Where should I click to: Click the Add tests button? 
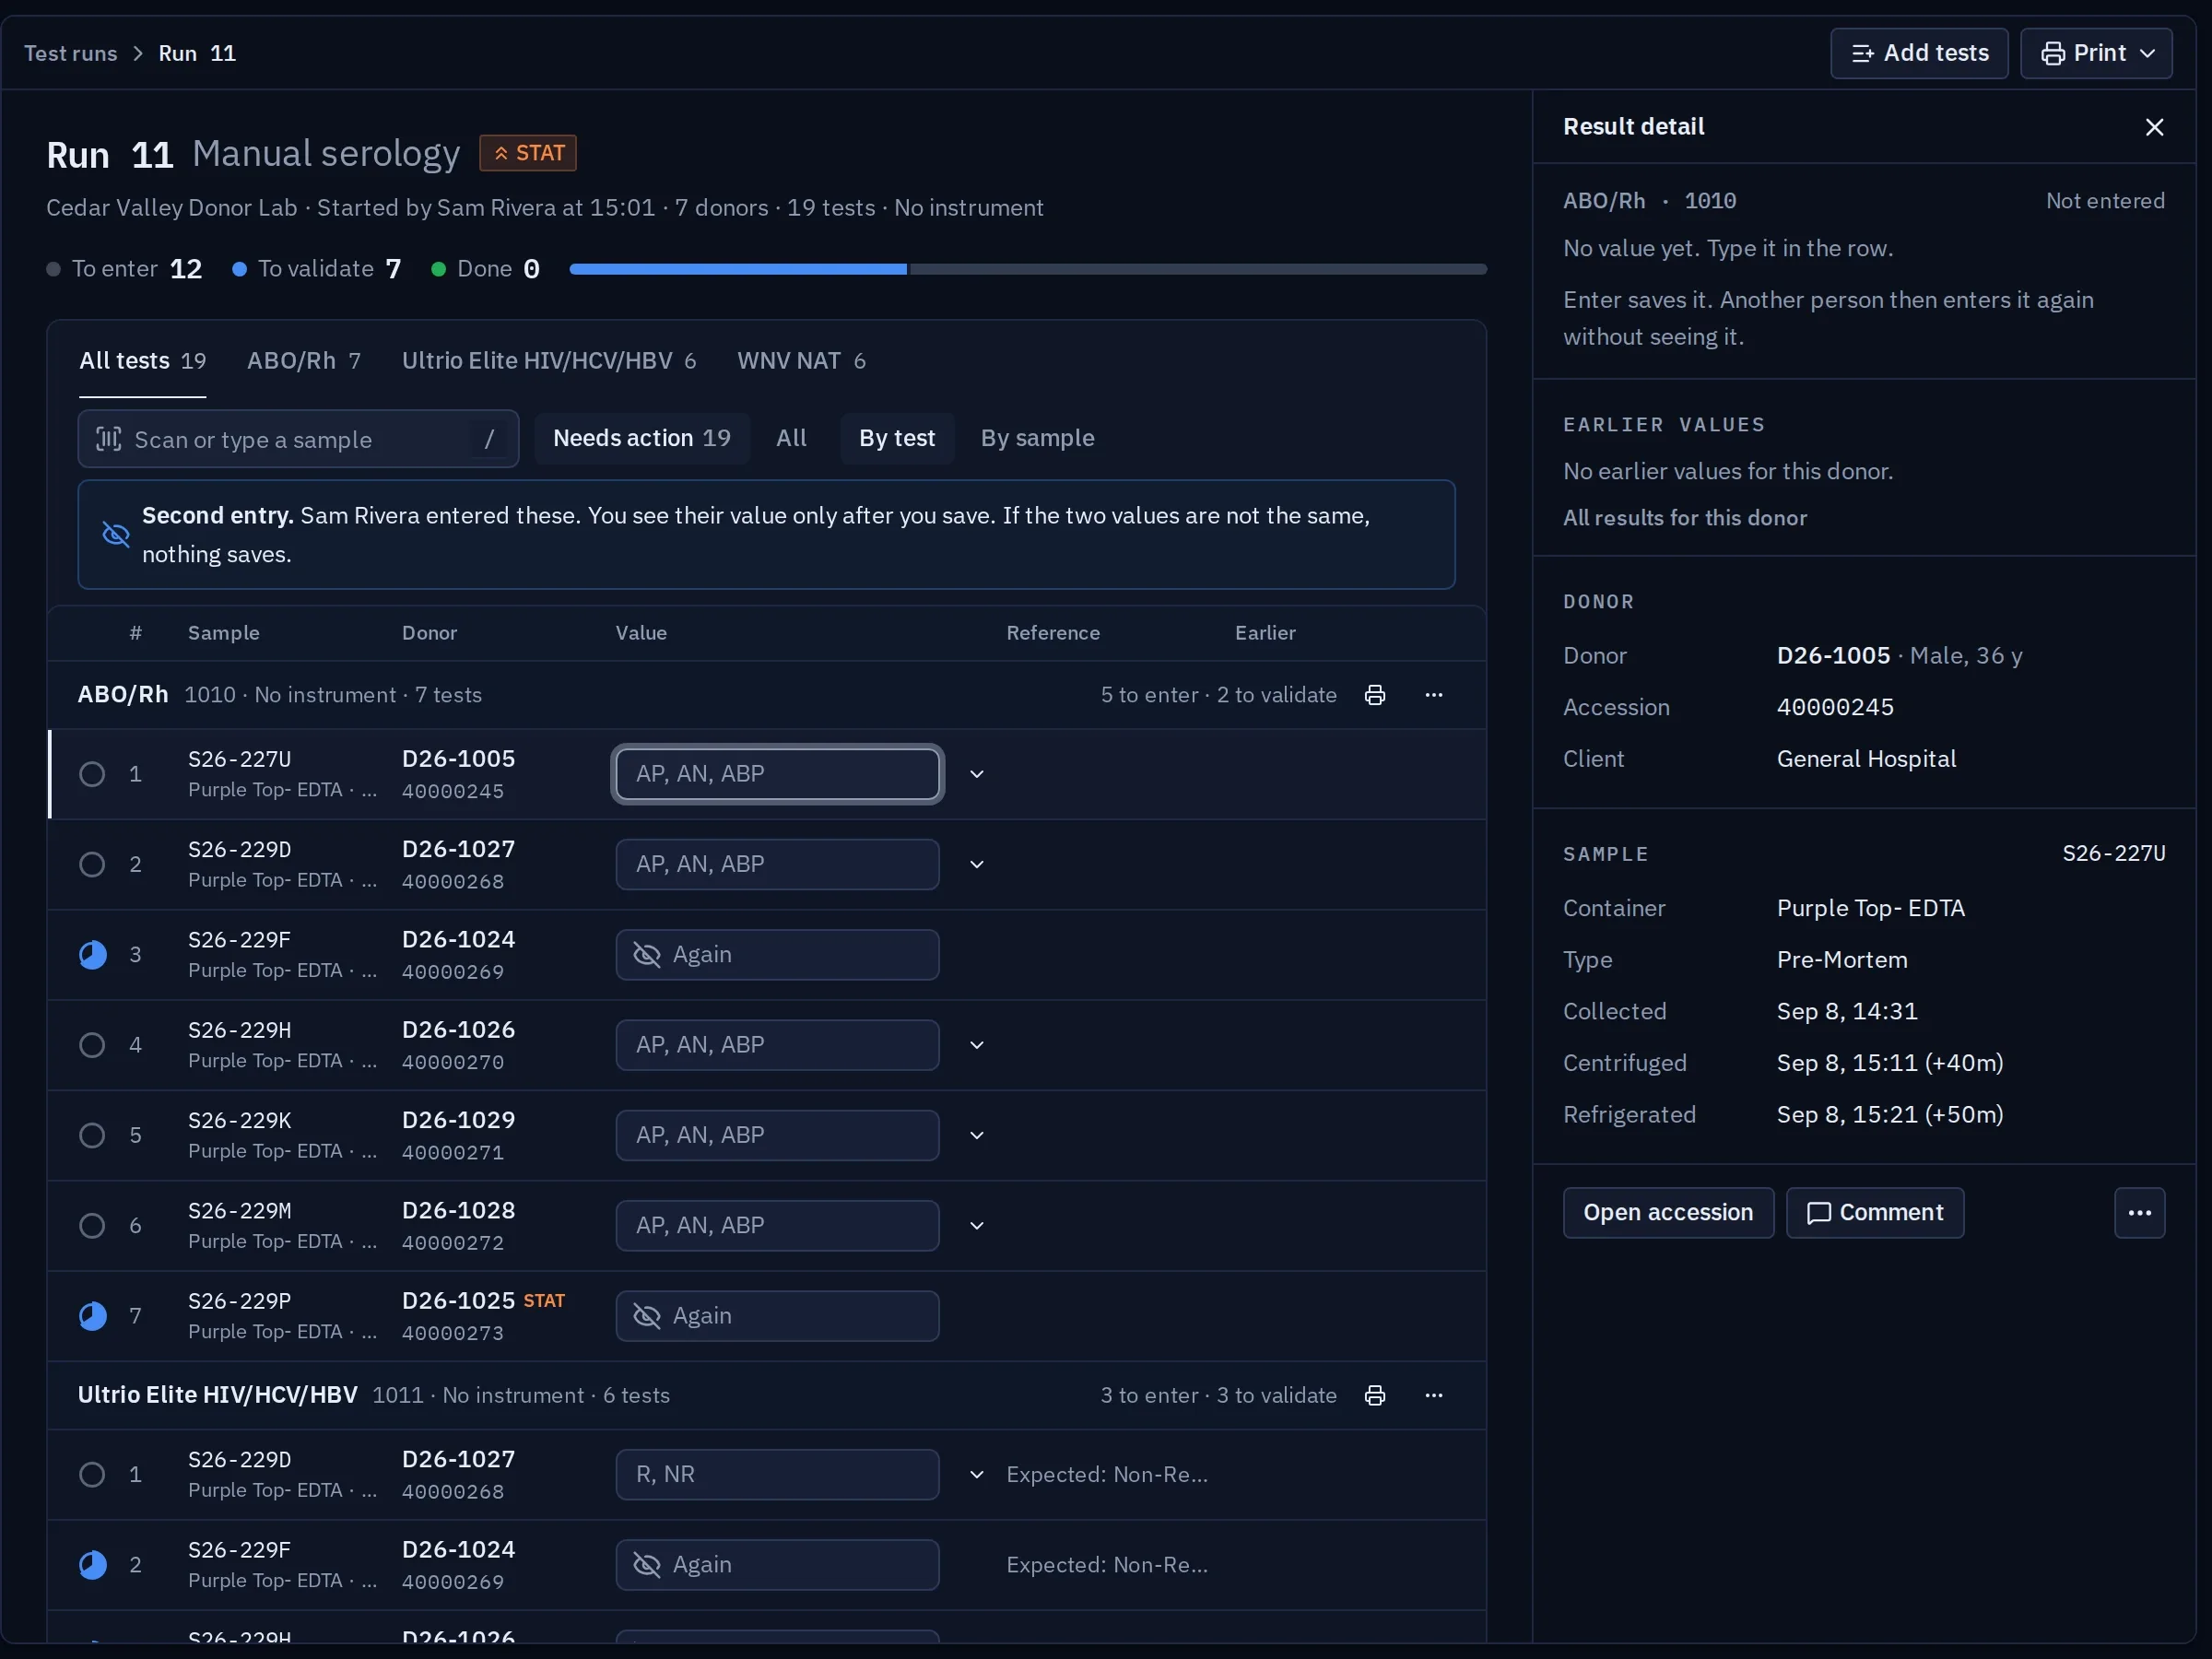(x=1918, y=53)
